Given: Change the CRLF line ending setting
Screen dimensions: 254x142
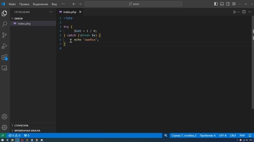Looking at the screenshot, I should 233,136.
